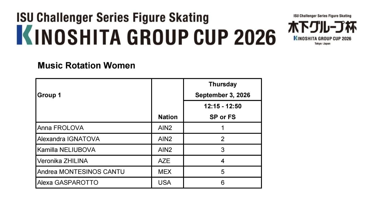Select rotation number 6 cell
This screenshot has height=197, width=375.
[x=223, y=183]
